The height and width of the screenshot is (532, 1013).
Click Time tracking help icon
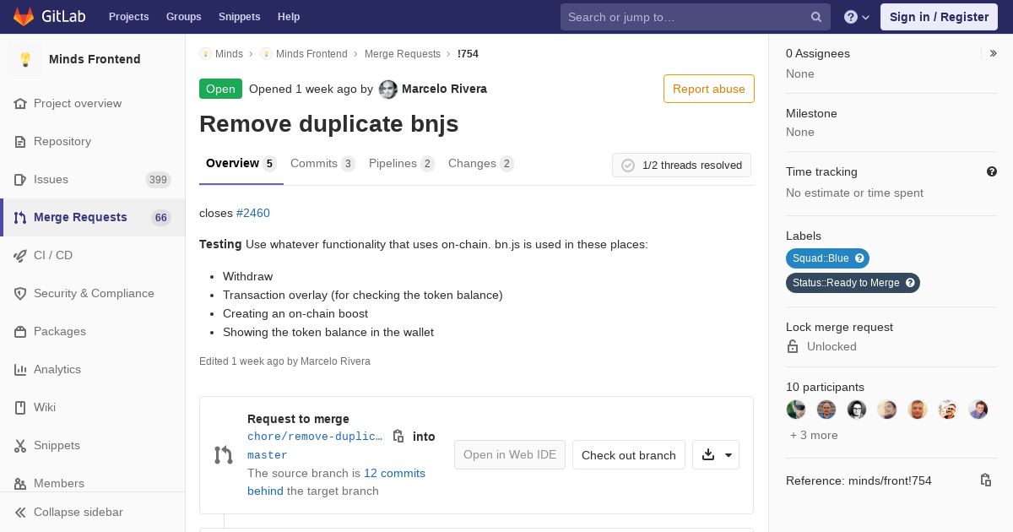point(992,171)
